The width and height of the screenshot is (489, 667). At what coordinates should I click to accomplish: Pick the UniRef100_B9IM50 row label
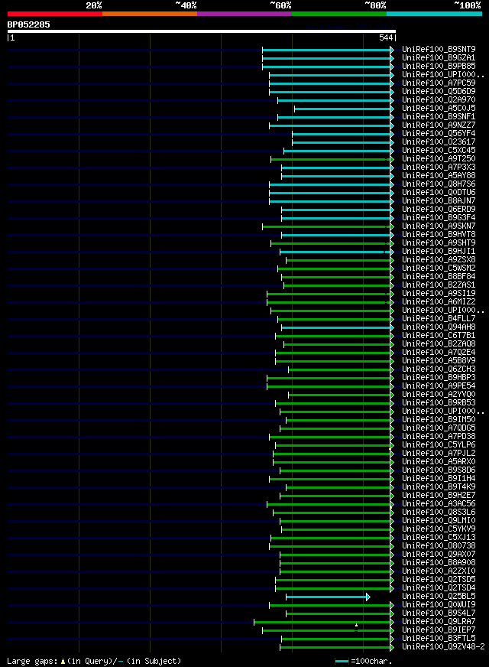pyautogui.click(x=439, y=420)
